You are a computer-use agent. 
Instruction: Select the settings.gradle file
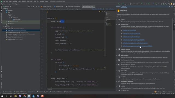pos(14,38)
